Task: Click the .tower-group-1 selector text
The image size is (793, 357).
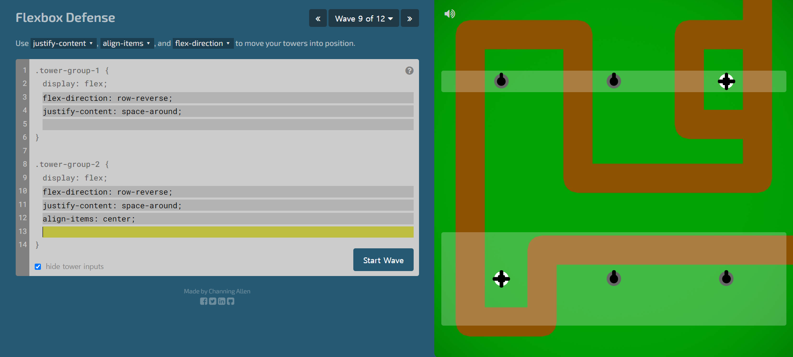Action: (67, 71)
